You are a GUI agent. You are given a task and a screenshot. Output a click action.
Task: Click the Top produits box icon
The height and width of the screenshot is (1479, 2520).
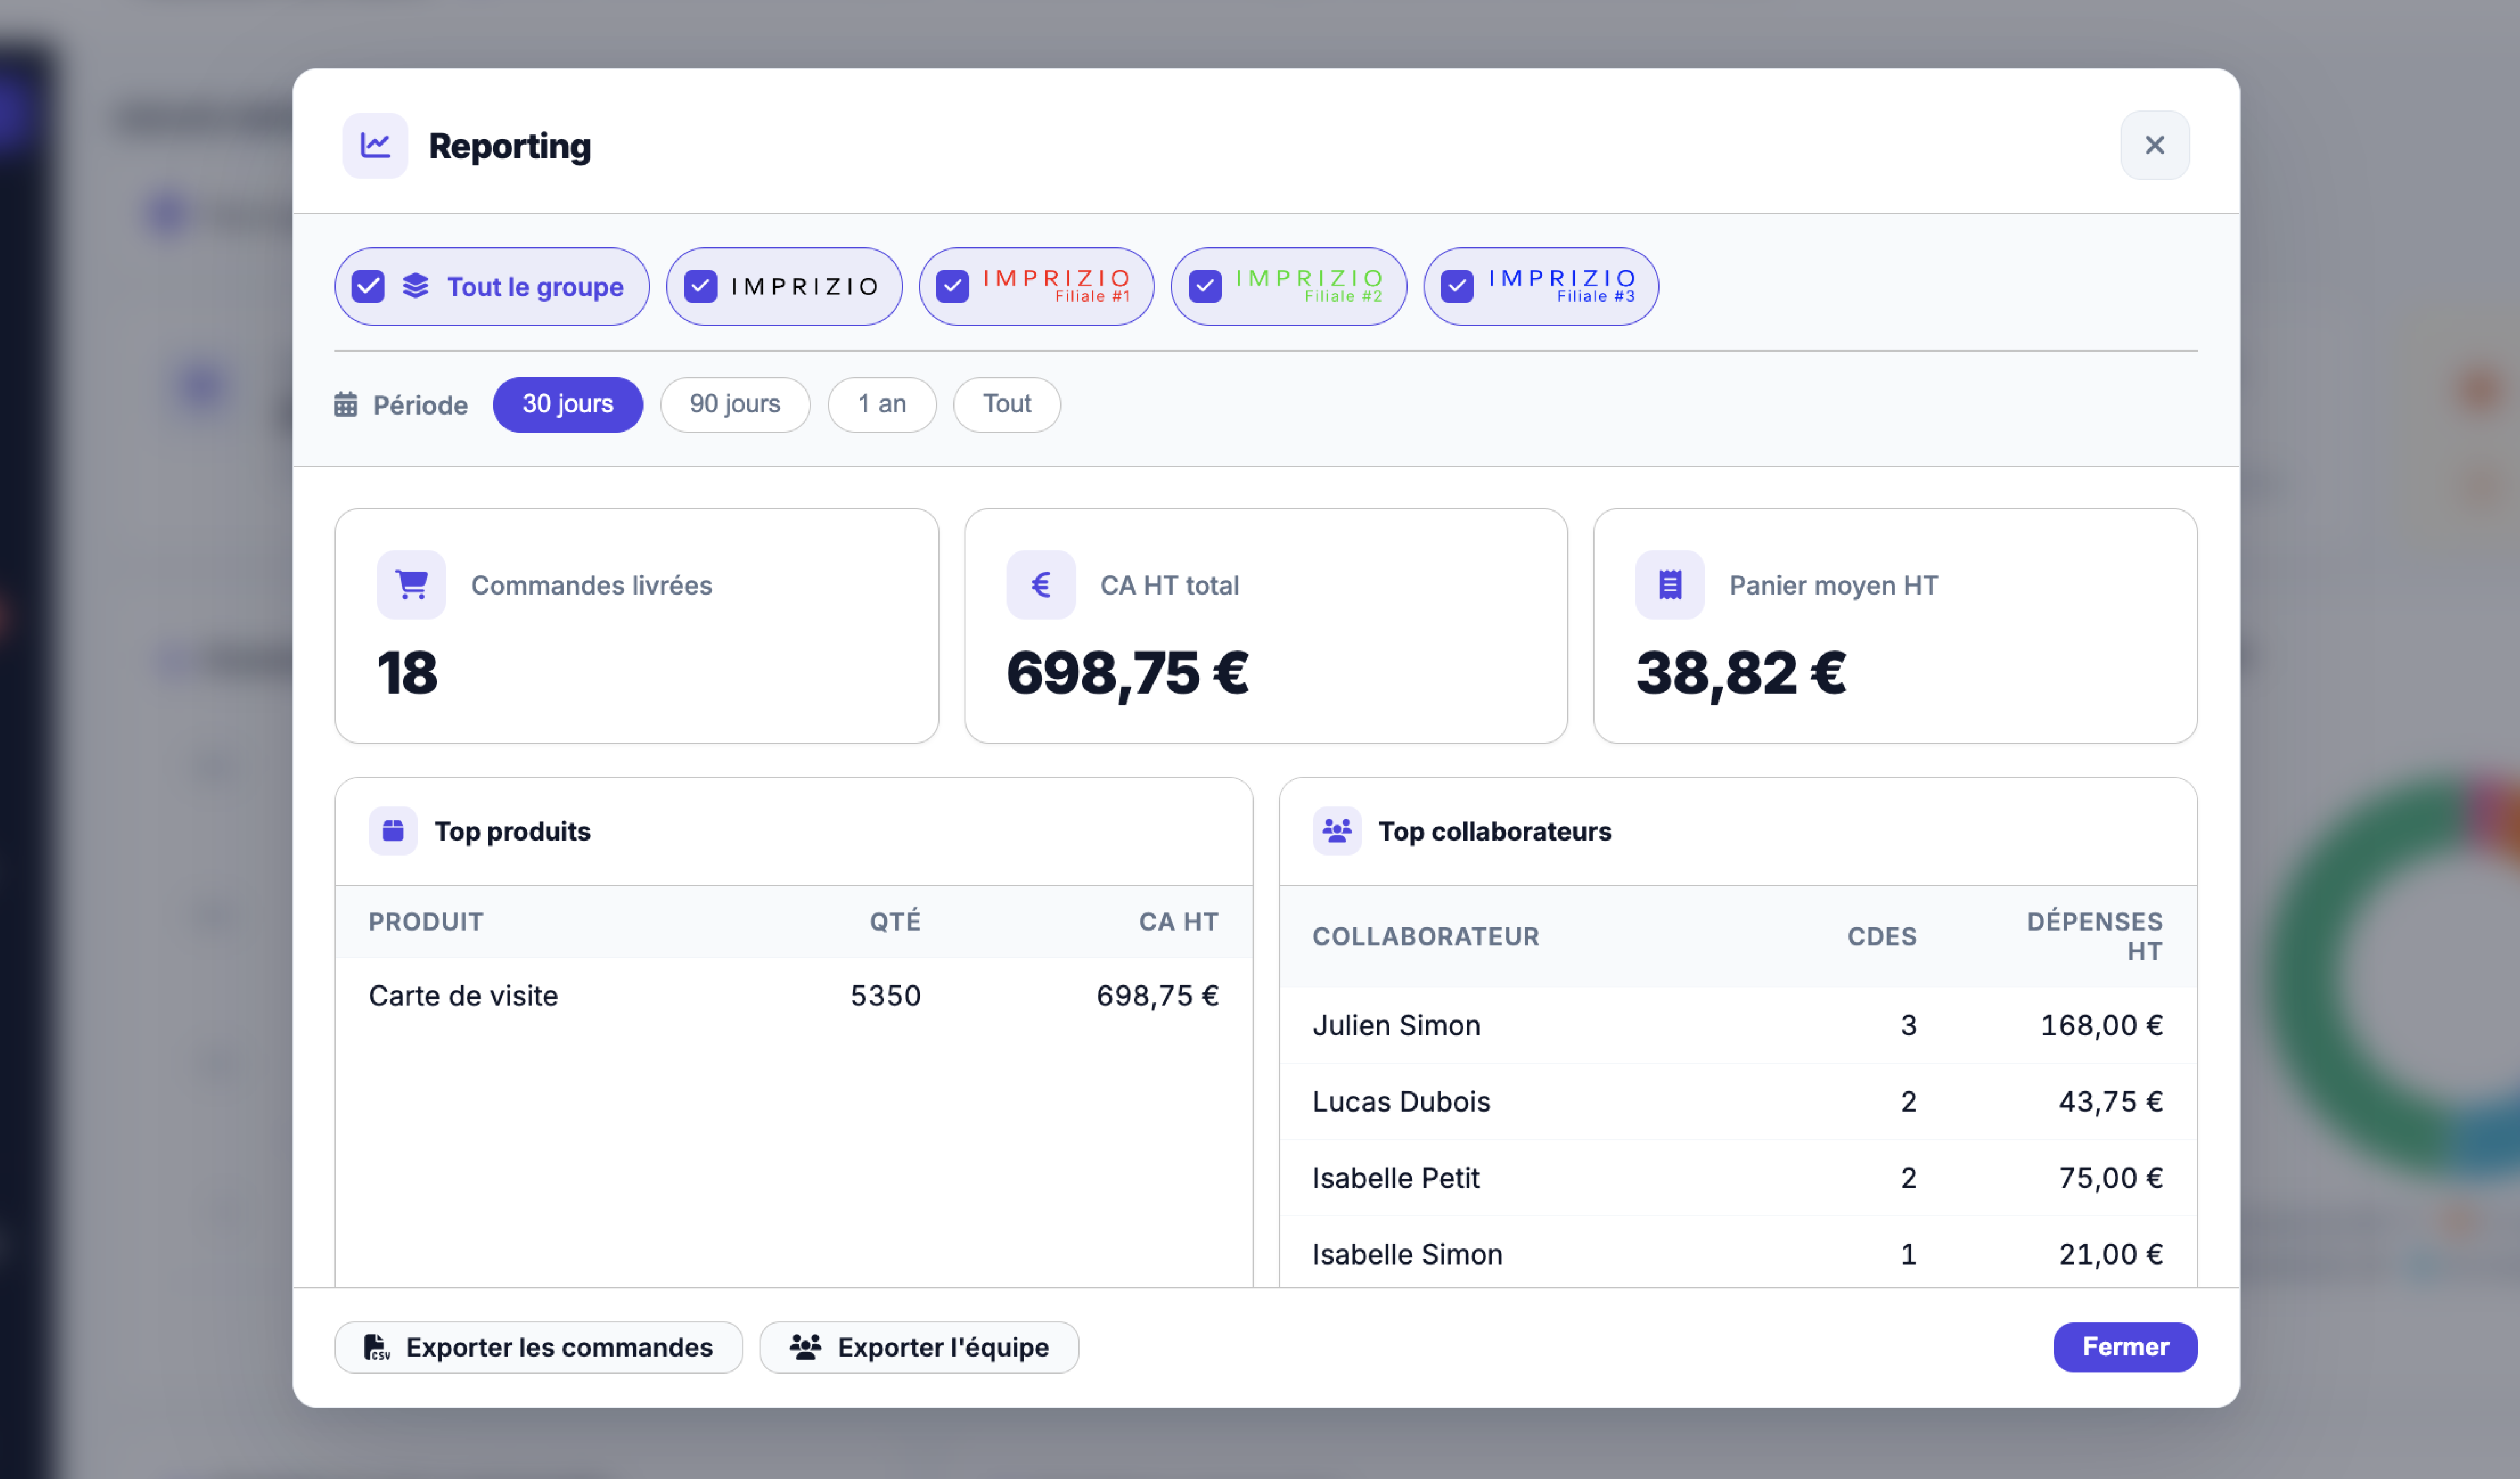(393, 831)
